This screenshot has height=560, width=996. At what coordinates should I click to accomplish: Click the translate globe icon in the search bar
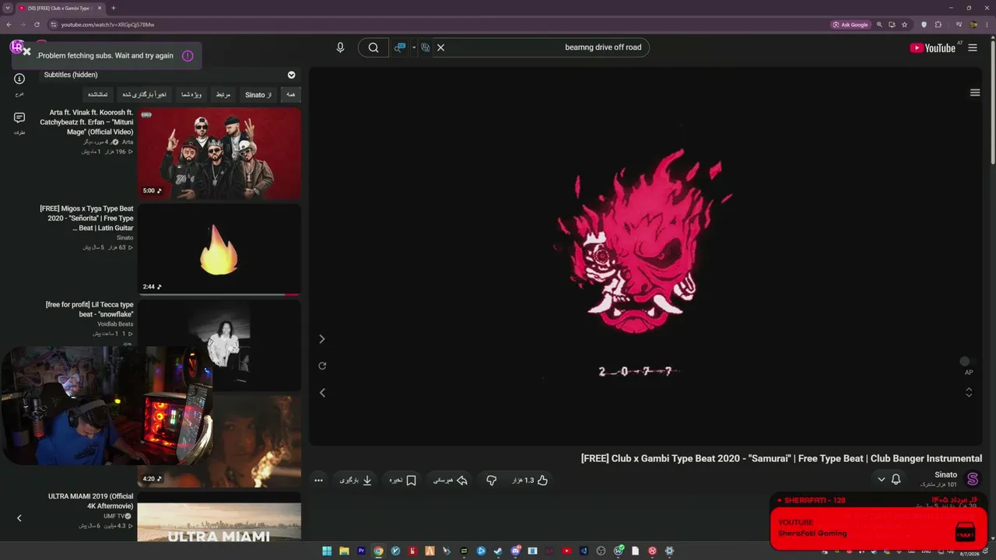pos(426,47)
